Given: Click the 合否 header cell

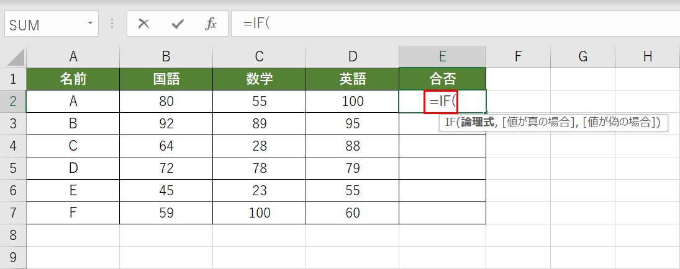Looking at the screenshot, I should click(x=442, y=79).
